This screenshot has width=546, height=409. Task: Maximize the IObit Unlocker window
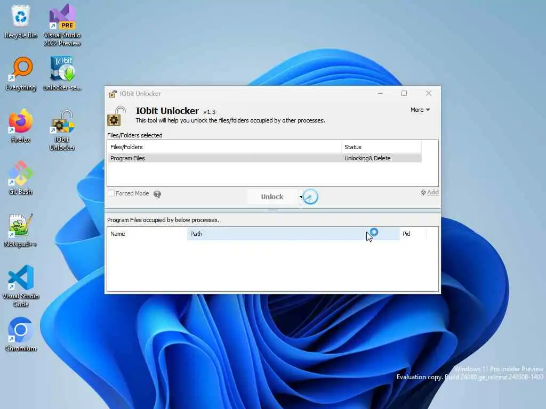(404, 94)
